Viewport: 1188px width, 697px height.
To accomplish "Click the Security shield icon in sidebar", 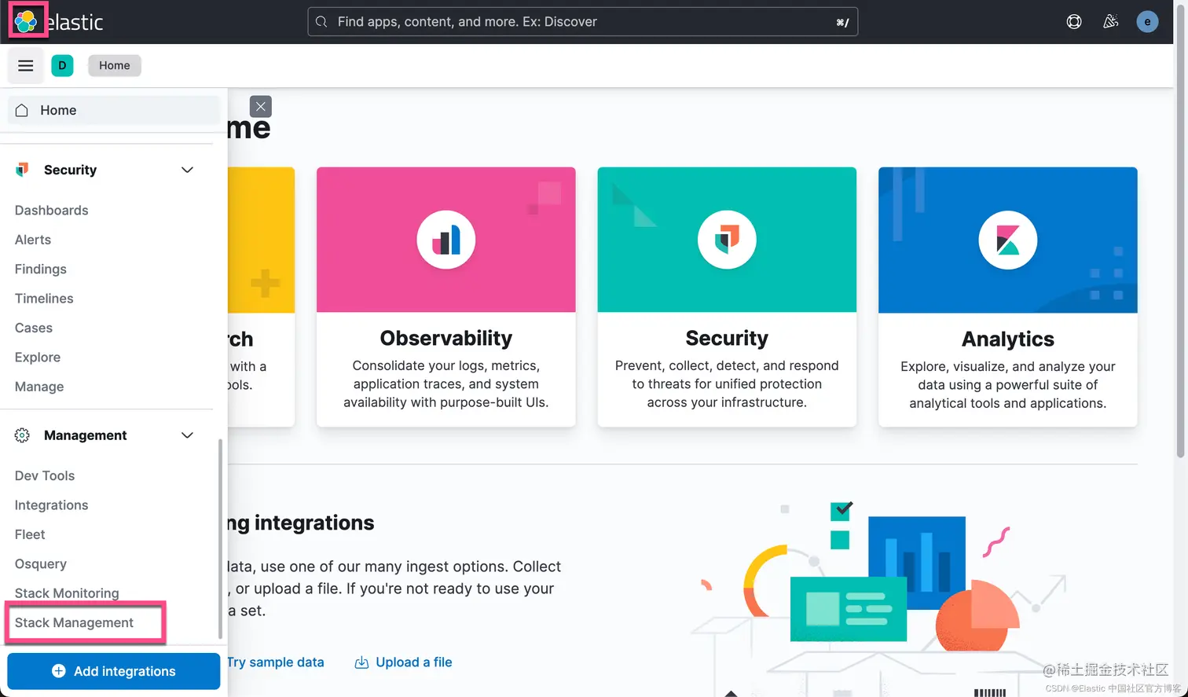I will point(22,170).
